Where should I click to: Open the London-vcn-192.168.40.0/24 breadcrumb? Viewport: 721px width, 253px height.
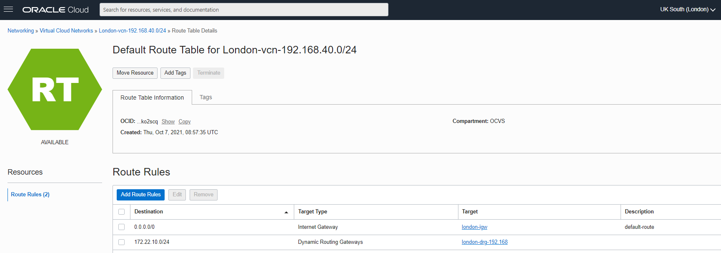coord(133,31)
